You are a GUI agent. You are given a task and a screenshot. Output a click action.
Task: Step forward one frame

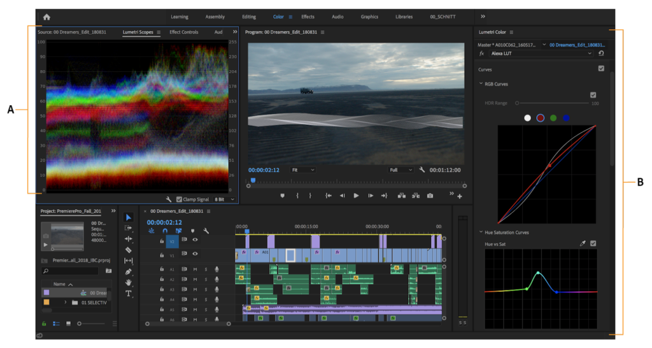point(371,196)
